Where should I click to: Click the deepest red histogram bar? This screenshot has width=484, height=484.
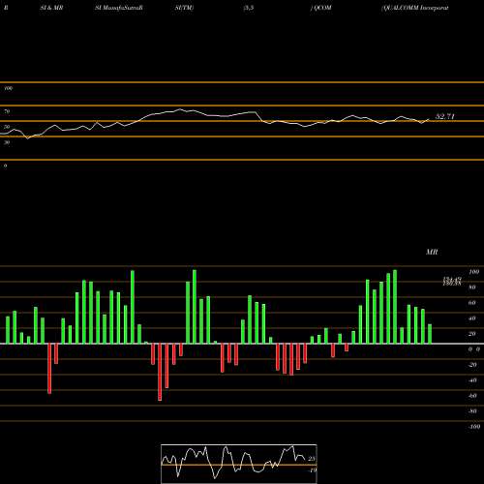pyautogui.click(x=160, y=372)
